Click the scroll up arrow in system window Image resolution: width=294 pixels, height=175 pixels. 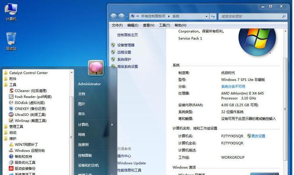click(x=285, y=31)
